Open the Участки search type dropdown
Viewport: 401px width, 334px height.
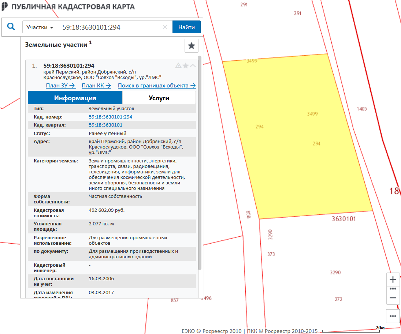point(40,27)
